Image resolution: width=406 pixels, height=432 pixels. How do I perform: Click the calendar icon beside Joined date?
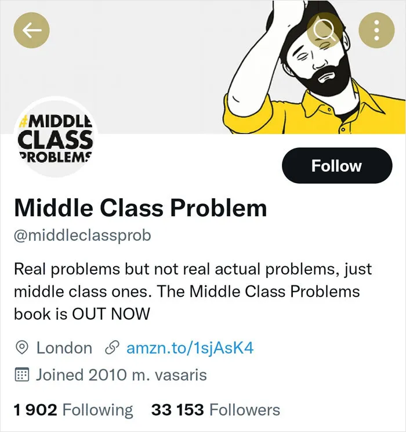(x=22, y=375)
